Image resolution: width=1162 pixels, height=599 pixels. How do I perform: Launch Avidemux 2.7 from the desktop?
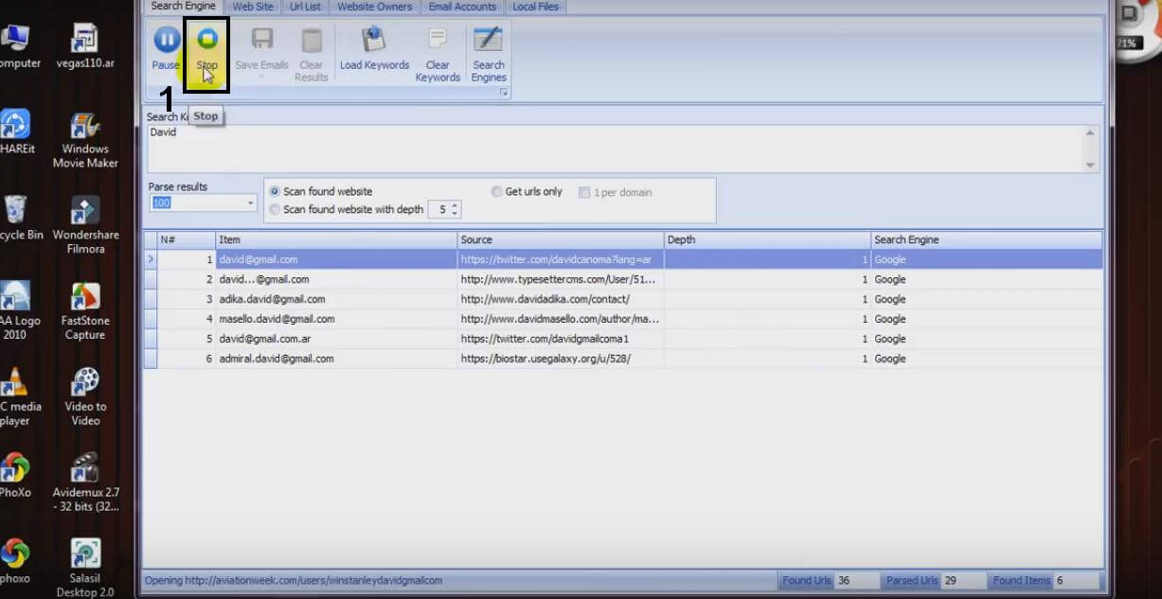click(85, 483)
